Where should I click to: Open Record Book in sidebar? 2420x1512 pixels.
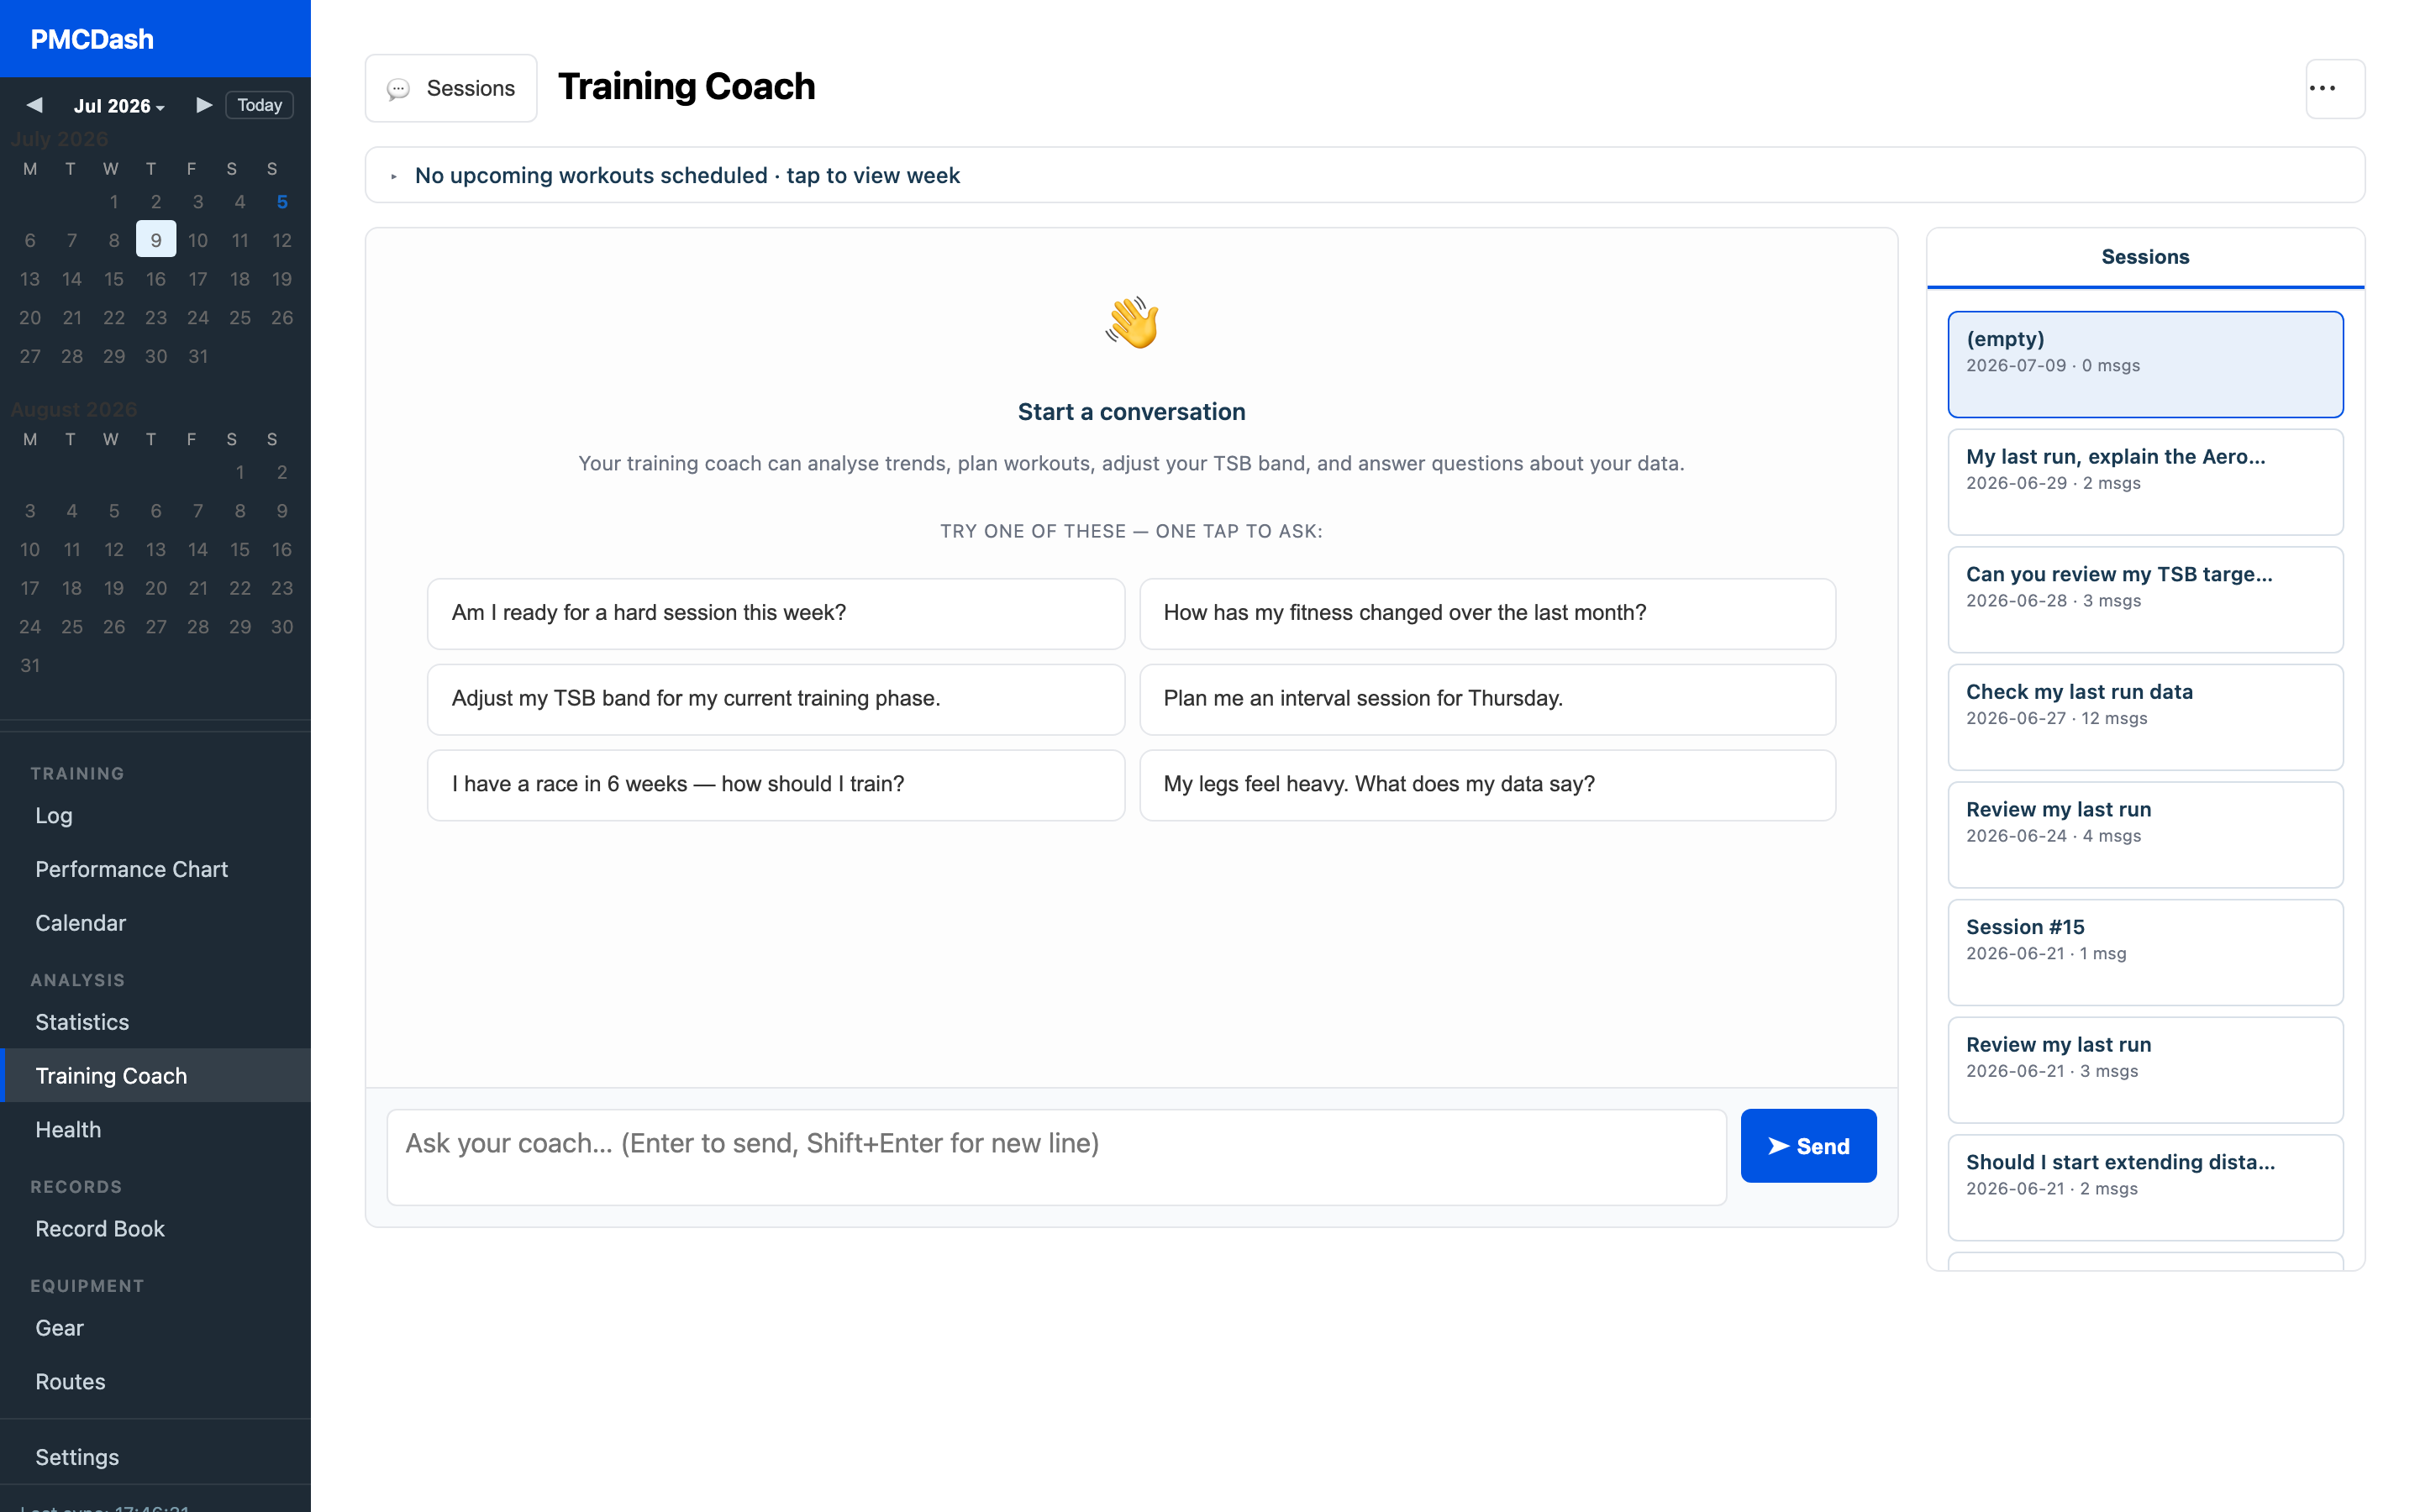point(155,1229)
